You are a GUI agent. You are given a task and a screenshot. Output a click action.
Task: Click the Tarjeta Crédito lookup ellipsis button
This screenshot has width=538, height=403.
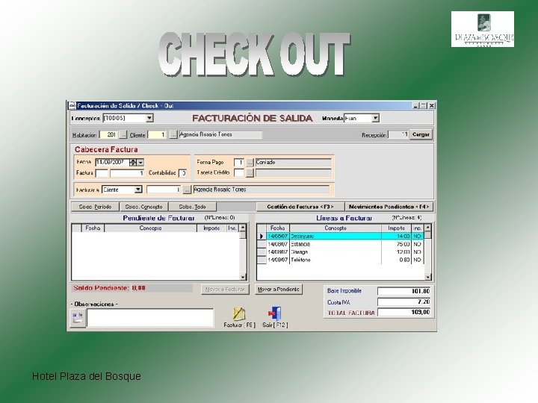[x=250, y=173]
